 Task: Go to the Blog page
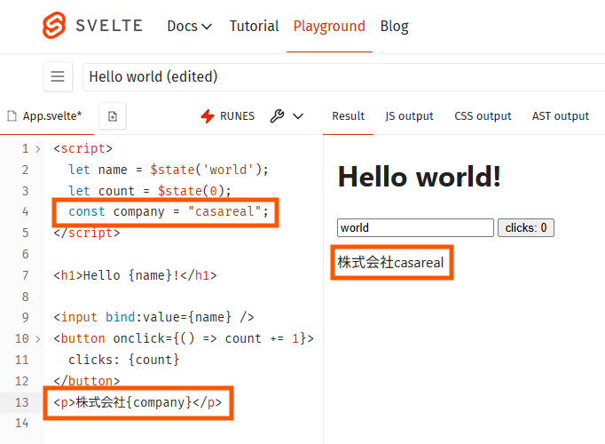(x=395, y=27)
